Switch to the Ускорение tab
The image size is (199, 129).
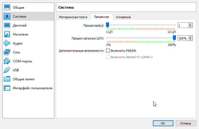pyautogui.click(x=123, y=17)
